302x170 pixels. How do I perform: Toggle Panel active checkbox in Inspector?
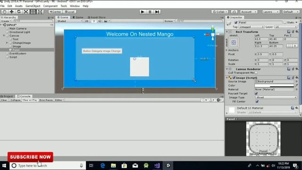[236, 23]
